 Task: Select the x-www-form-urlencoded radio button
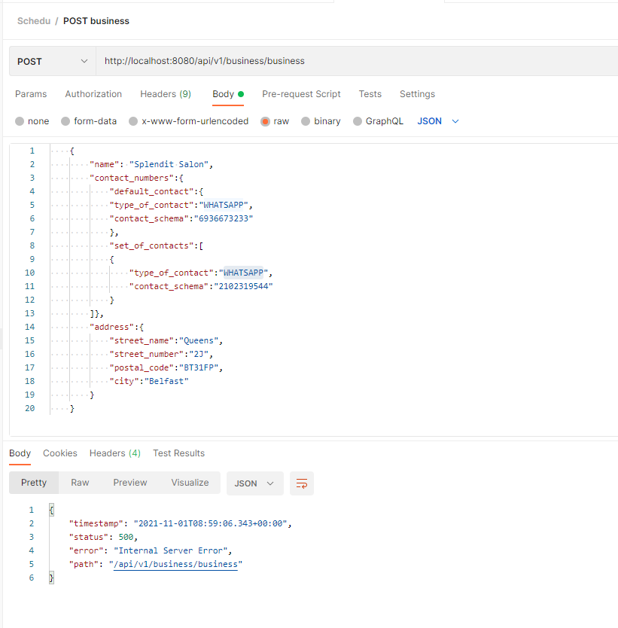[x=133, y=121]
